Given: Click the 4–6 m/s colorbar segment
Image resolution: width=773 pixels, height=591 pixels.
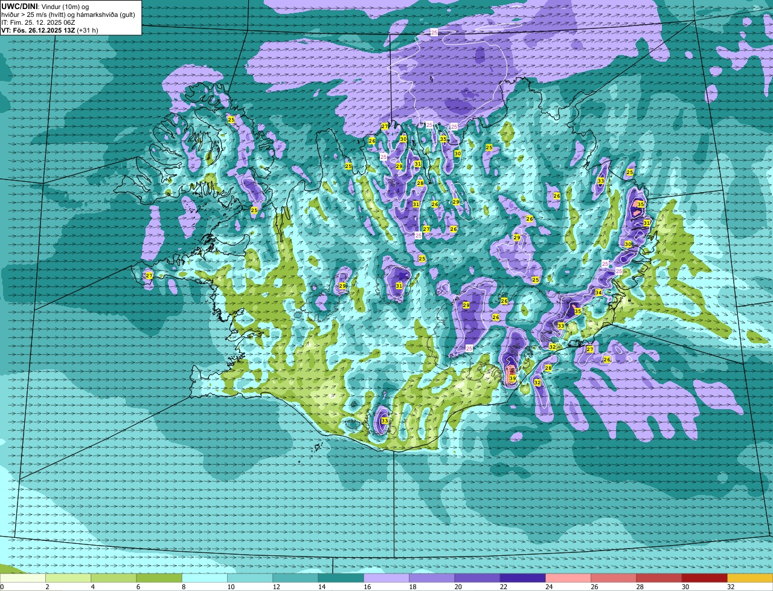Looking at the screenshot, I should [114, 578].
